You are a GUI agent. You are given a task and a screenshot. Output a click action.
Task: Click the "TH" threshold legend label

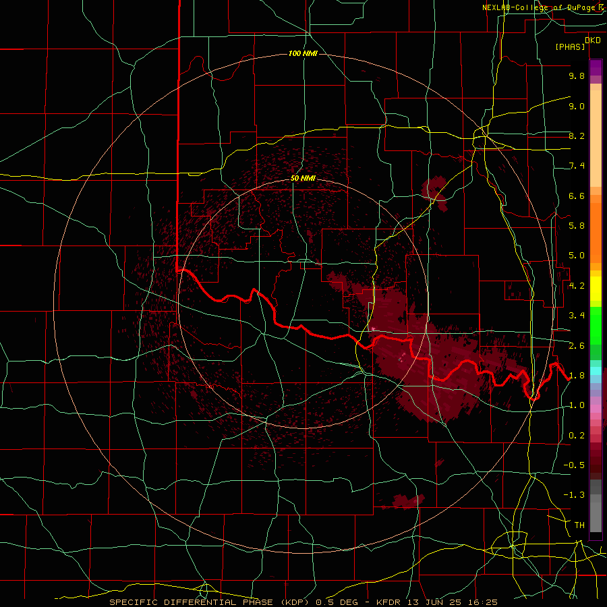click(579, 525)
